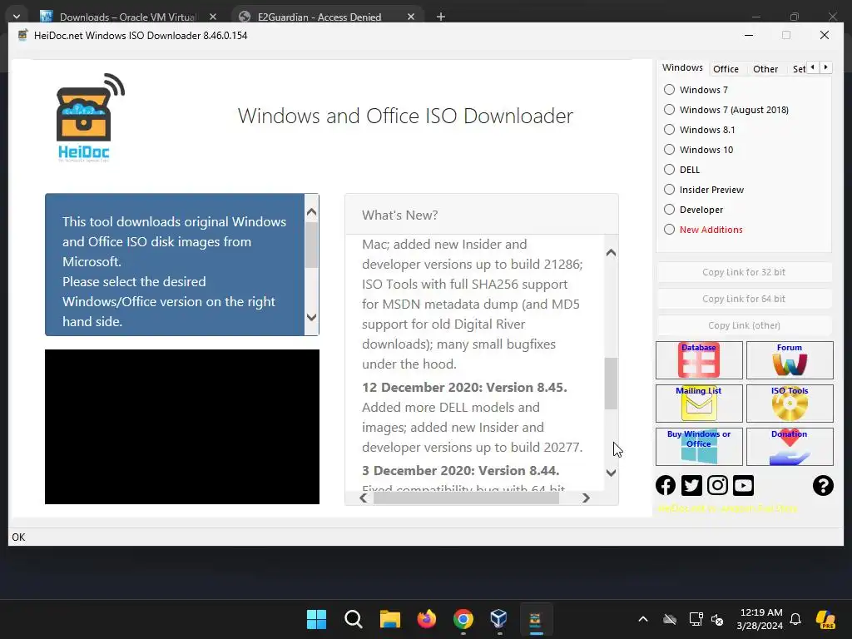This screenshot has width=852, height=639.
Task: Launch Firefox from taskbar
Action: click(x=427, y=619)
